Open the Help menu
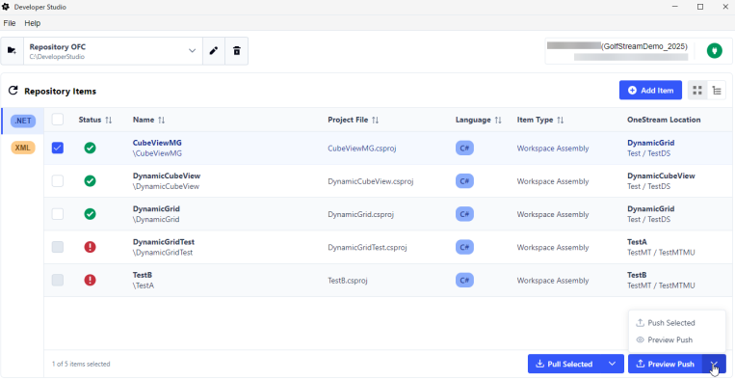735x380 pixels. pos(33,23)
